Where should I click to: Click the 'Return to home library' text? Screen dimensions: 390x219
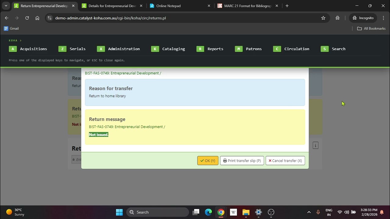[107, 96]
